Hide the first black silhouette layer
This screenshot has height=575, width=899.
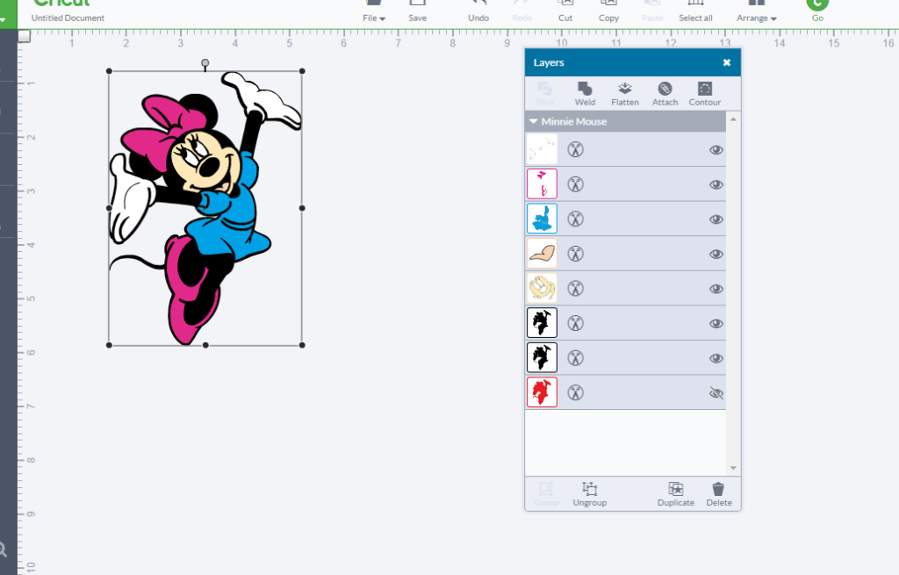pyautogui.click(x=716, y=323)
